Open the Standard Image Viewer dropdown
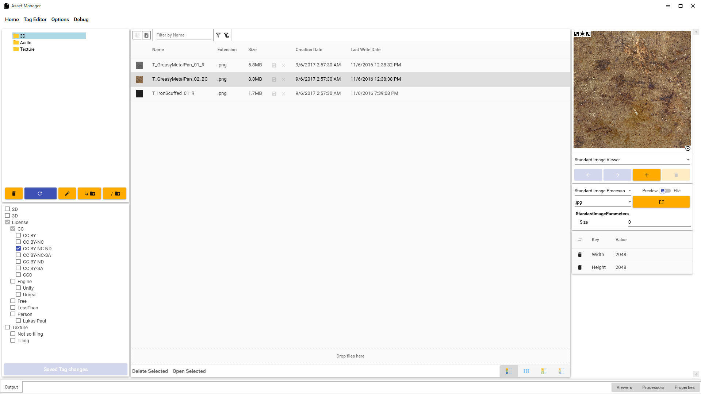This screenshot has height=394, width=701. tap(632, 160)
